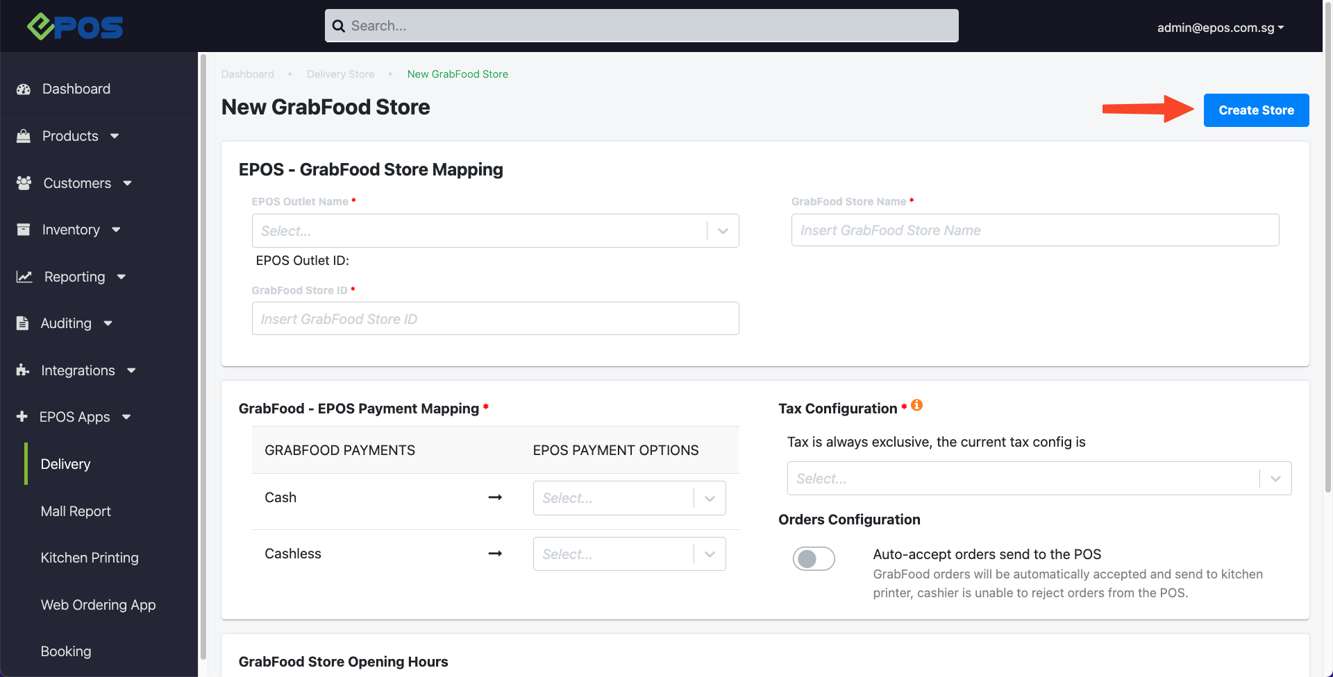The height and width of the screenshot is (677, 1333).
Task: Click the Integrations puzzle icon
Action: 23,370
